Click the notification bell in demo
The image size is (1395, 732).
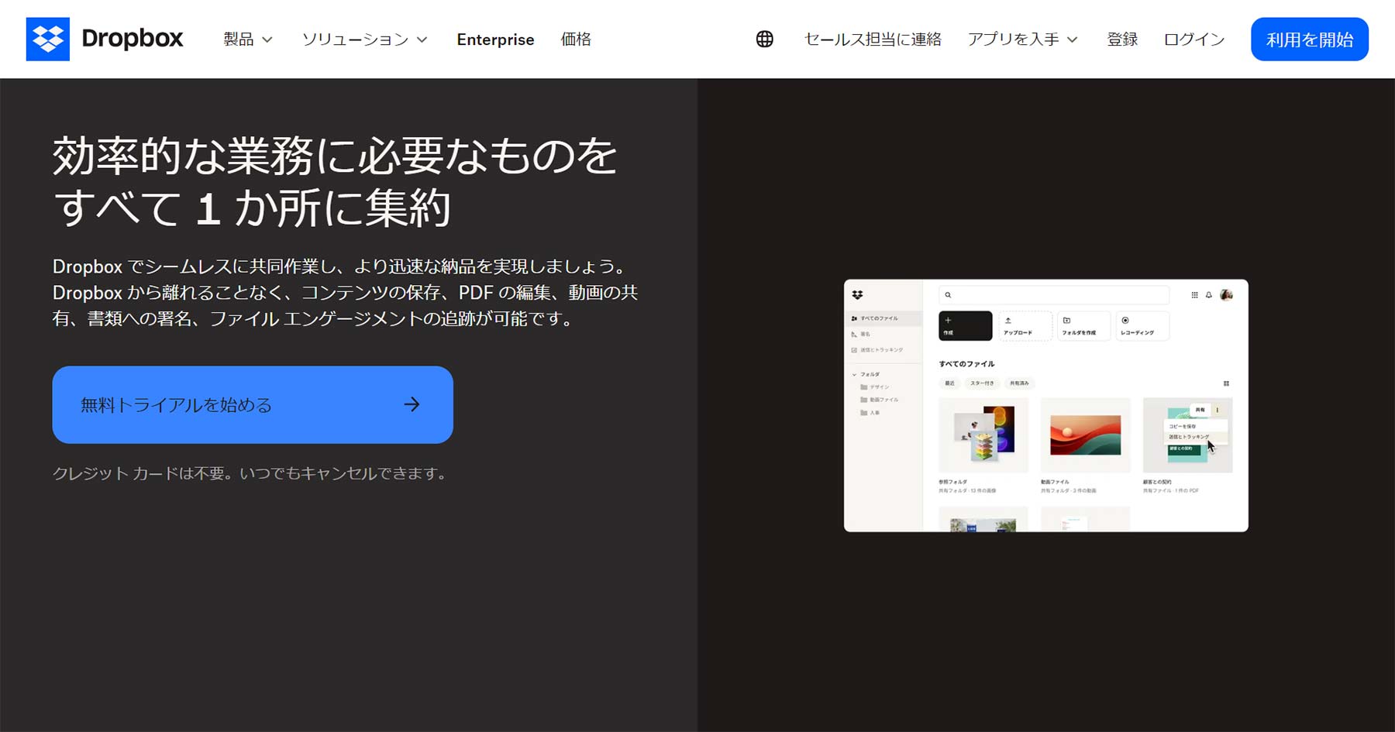tap(1209, 295)
